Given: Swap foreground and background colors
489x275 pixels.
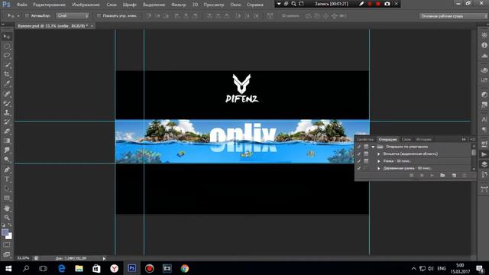Looking at the screenshot, I should 10,225.
